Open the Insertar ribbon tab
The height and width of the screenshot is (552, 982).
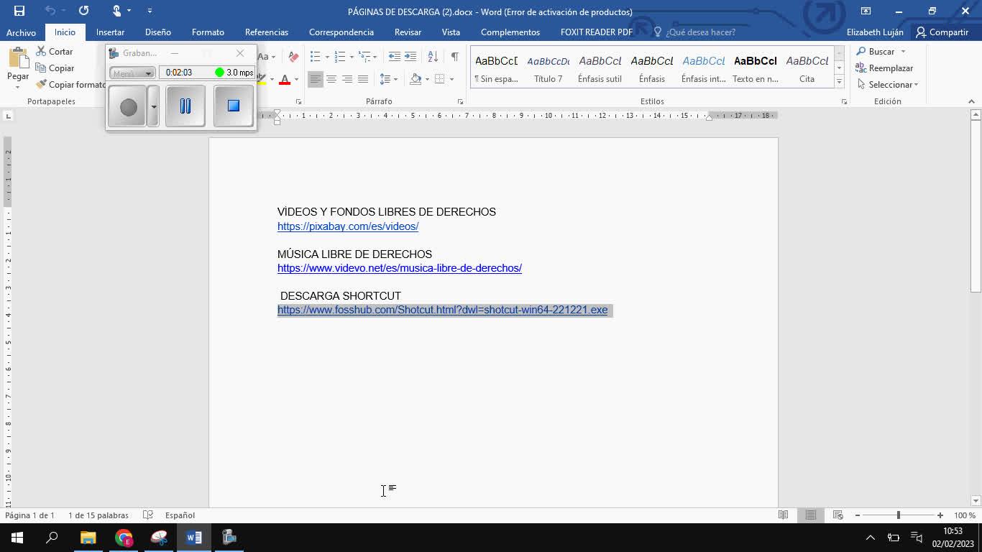(110, 32)
